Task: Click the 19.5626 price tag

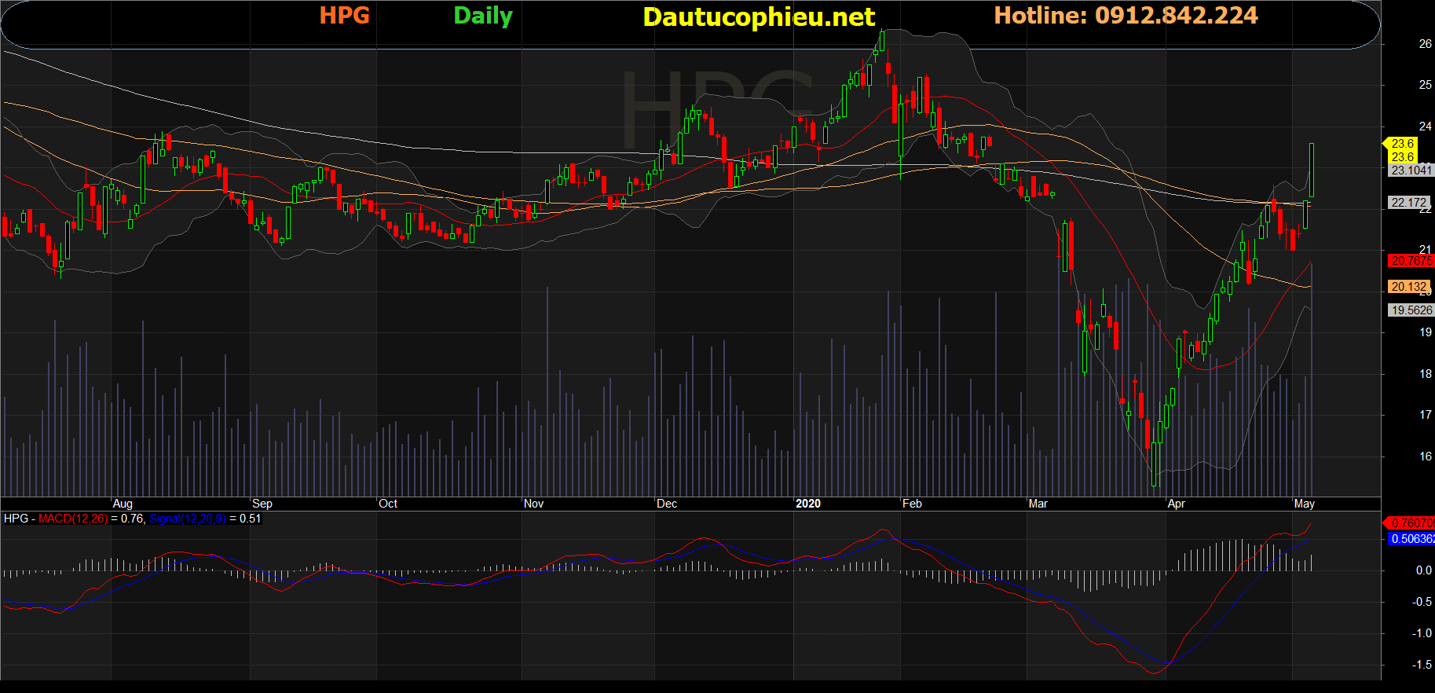Action: click(x=1411, y=310)
